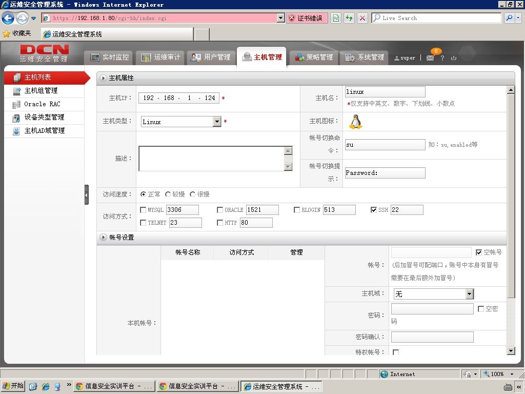This screenshot has height=394, width=525.
Task: Click the compatibility view icon
Action: (336, 18)
